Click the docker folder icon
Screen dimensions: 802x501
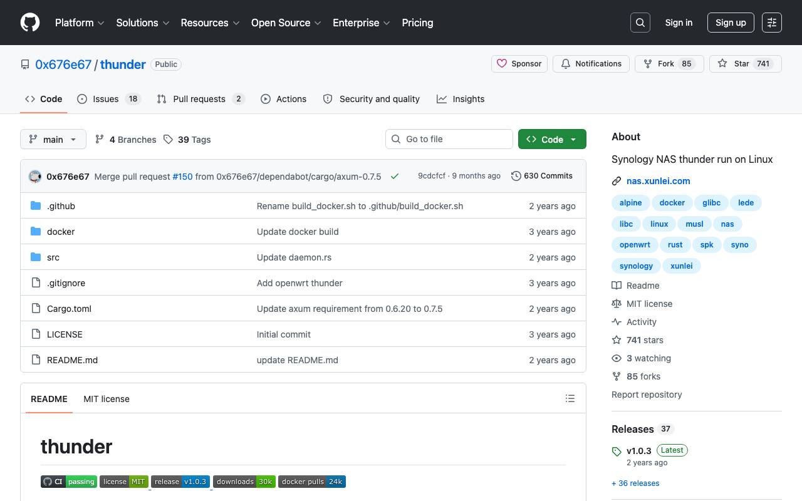tap(36, 232)
